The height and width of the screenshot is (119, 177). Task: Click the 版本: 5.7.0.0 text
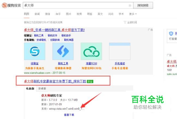(49, 100)
